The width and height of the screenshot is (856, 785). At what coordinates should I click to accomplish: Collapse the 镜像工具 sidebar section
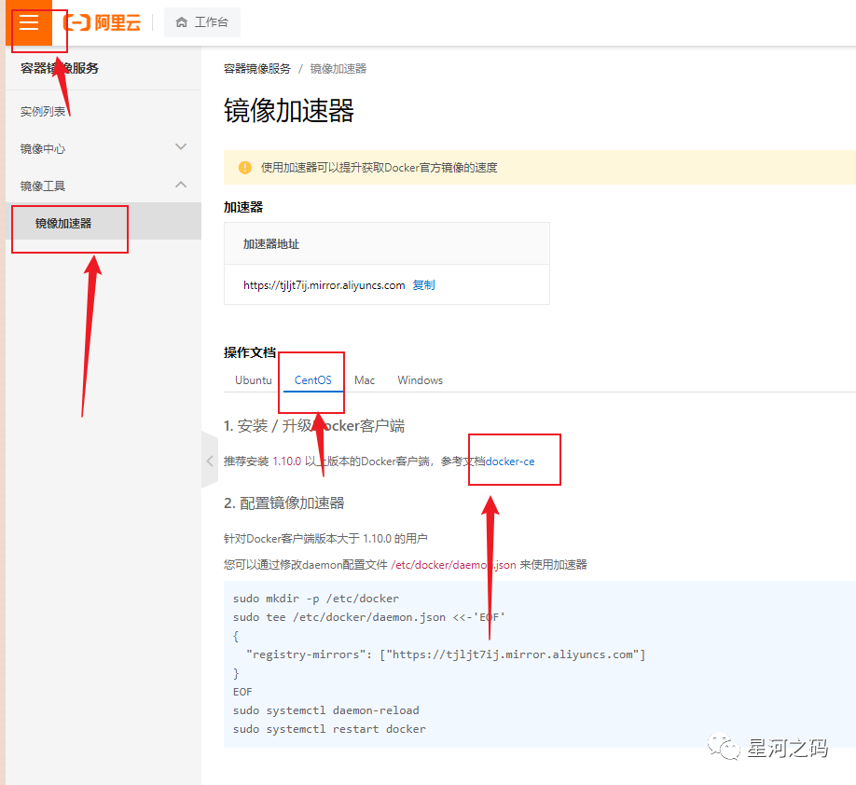(104, 186)
